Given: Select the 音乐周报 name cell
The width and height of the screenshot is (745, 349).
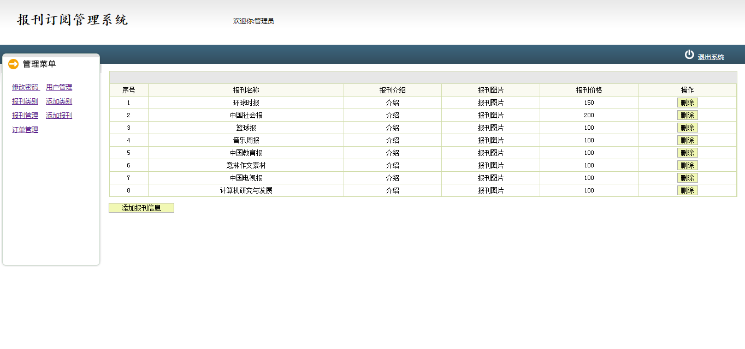Looking at the screenshot, I should (246, 140).
